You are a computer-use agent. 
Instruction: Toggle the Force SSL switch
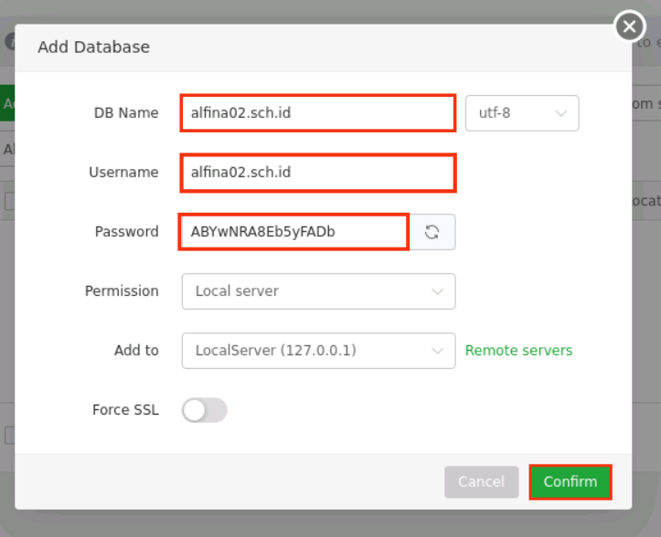point(205,410)
